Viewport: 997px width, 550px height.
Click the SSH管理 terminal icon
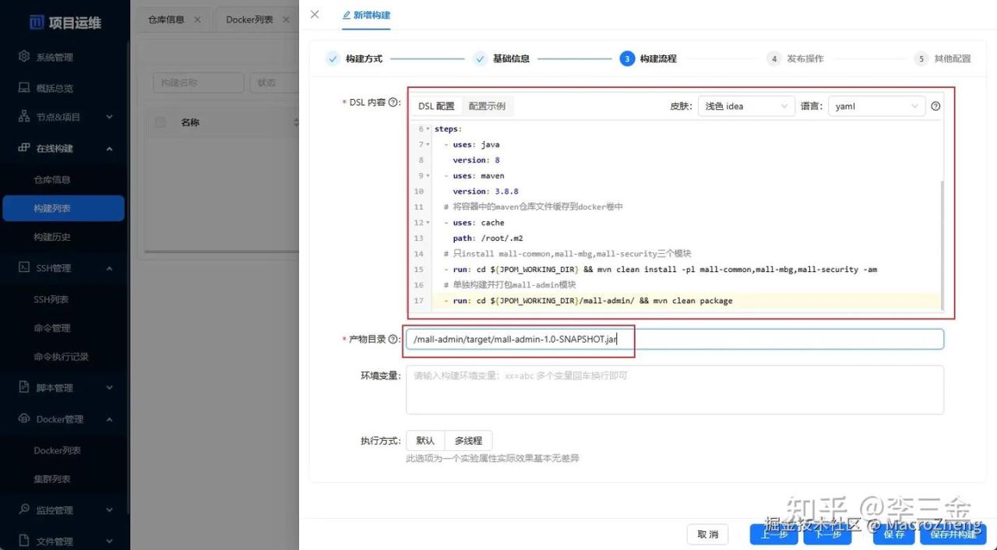[x=24, y=268]
